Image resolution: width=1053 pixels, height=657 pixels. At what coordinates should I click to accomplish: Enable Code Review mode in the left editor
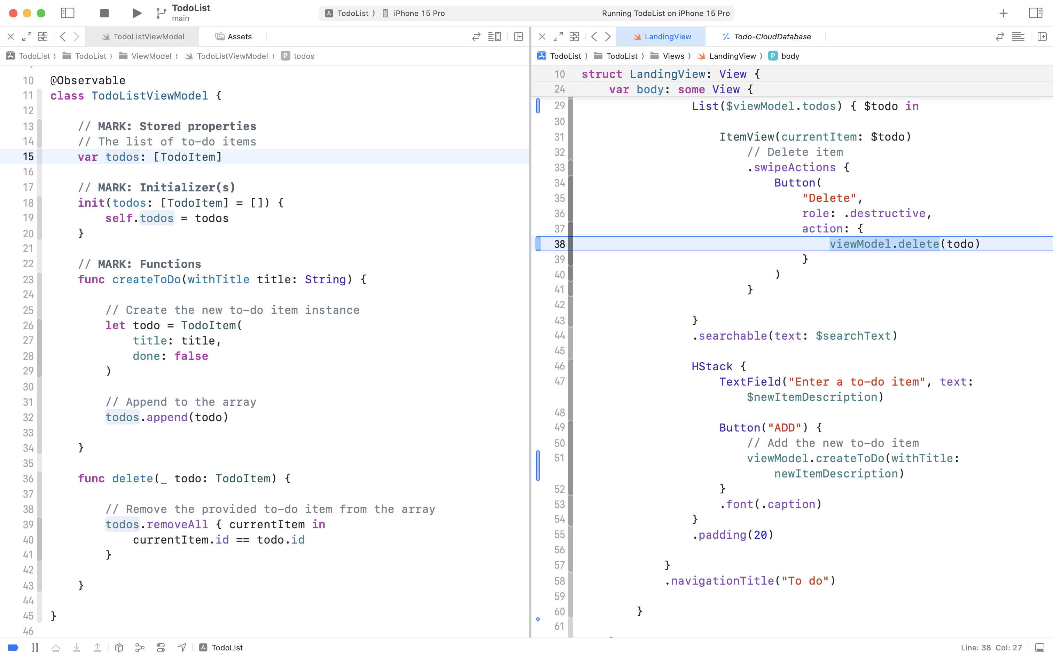(x=476, y=37)
